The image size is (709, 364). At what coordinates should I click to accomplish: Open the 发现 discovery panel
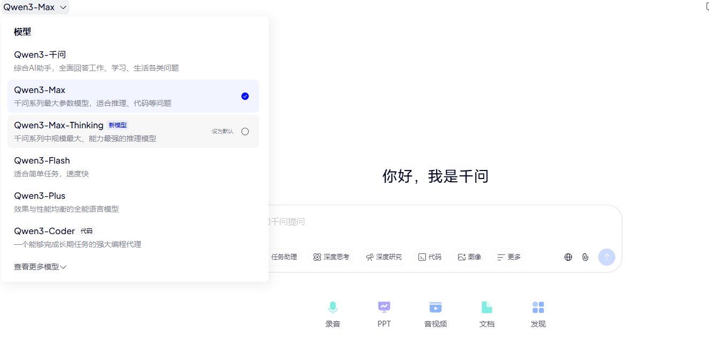click(x=538, y=314)
